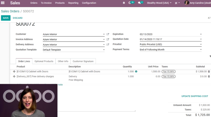
Task: Click the Free Shipping description text
Action: [76, 80]
